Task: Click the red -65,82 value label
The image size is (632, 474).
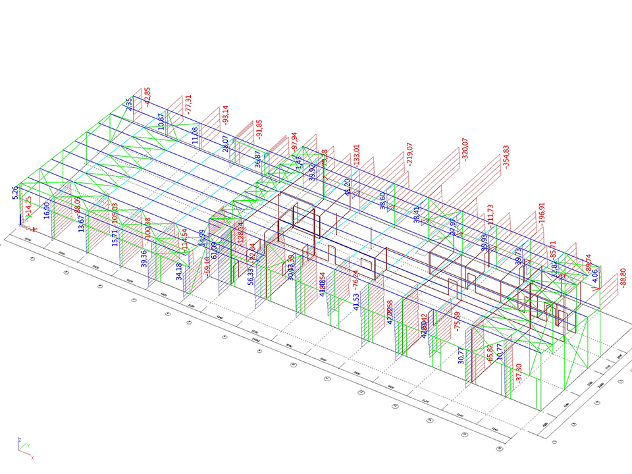Action: (x=490, y=354)
